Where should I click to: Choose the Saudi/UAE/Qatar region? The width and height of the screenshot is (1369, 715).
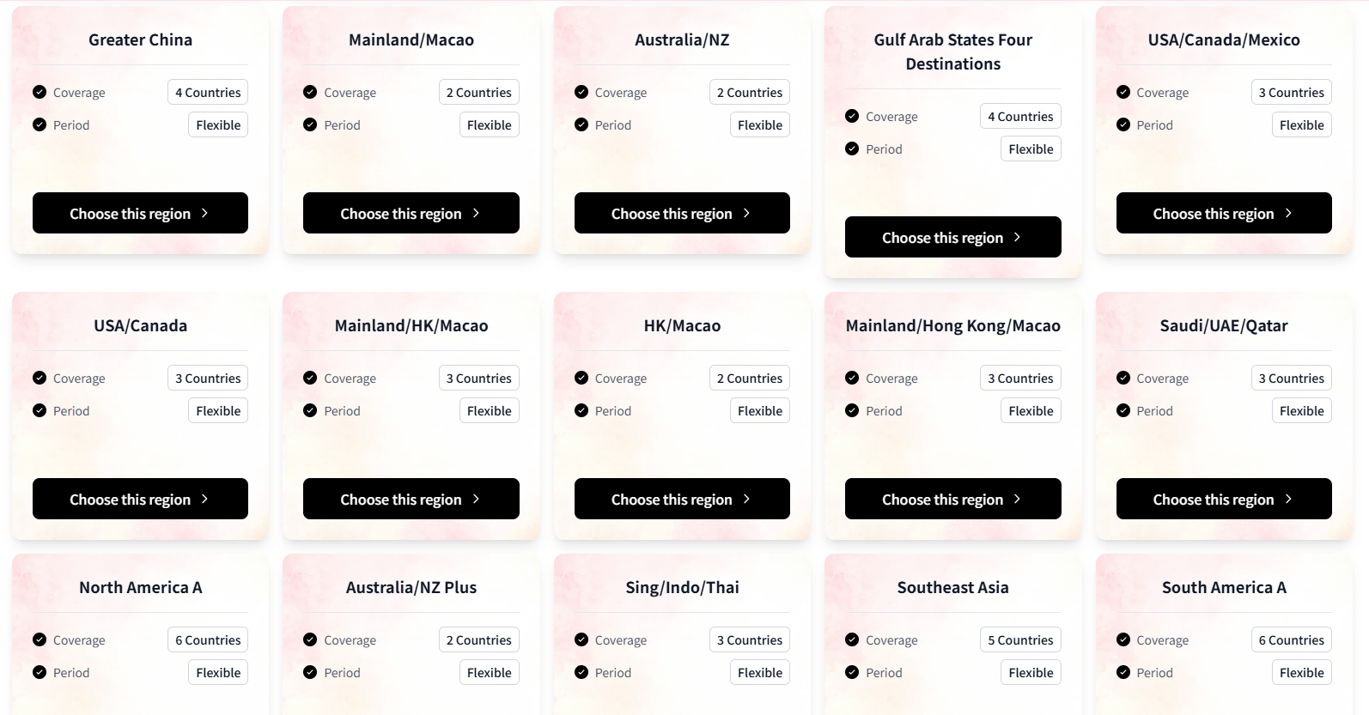coord(1223,499)
